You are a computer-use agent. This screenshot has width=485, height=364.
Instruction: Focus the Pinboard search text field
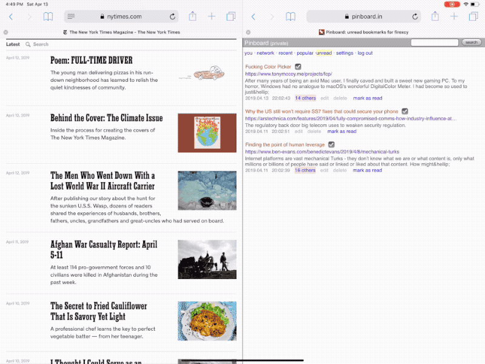coord(434,42)
